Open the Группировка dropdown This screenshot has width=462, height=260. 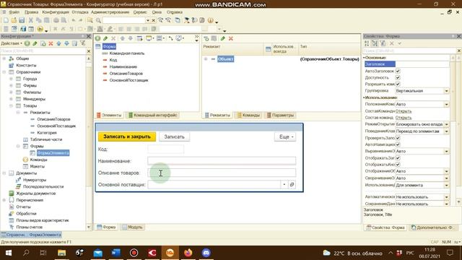[x=447, y=91]
